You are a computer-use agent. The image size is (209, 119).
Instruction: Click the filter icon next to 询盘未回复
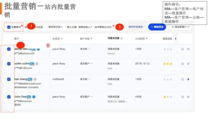coord(121,38)
